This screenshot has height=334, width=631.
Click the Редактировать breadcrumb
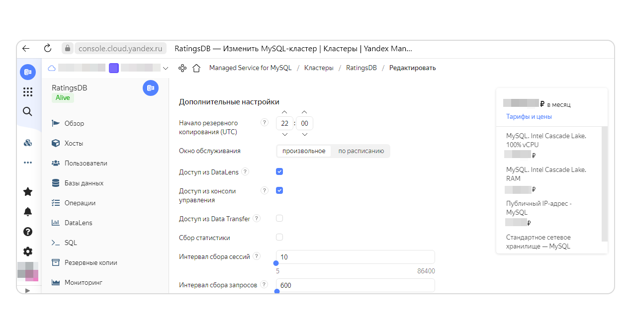click(413, 68)
